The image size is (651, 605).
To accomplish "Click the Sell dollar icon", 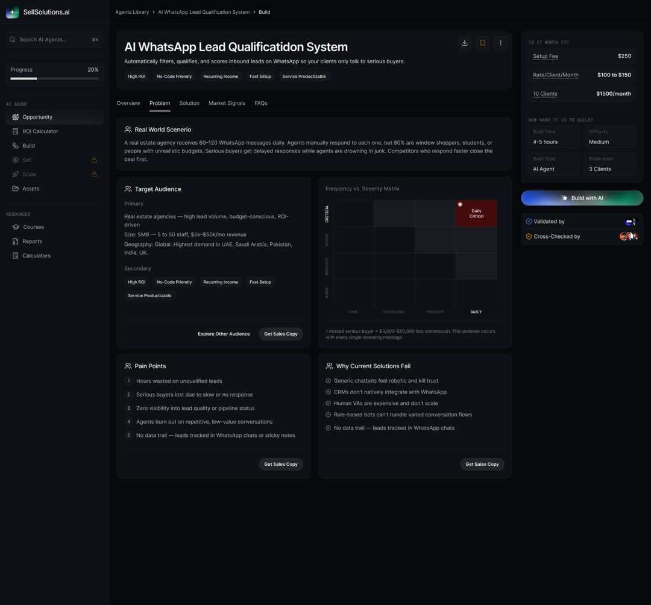I will [x=15, y=160].
